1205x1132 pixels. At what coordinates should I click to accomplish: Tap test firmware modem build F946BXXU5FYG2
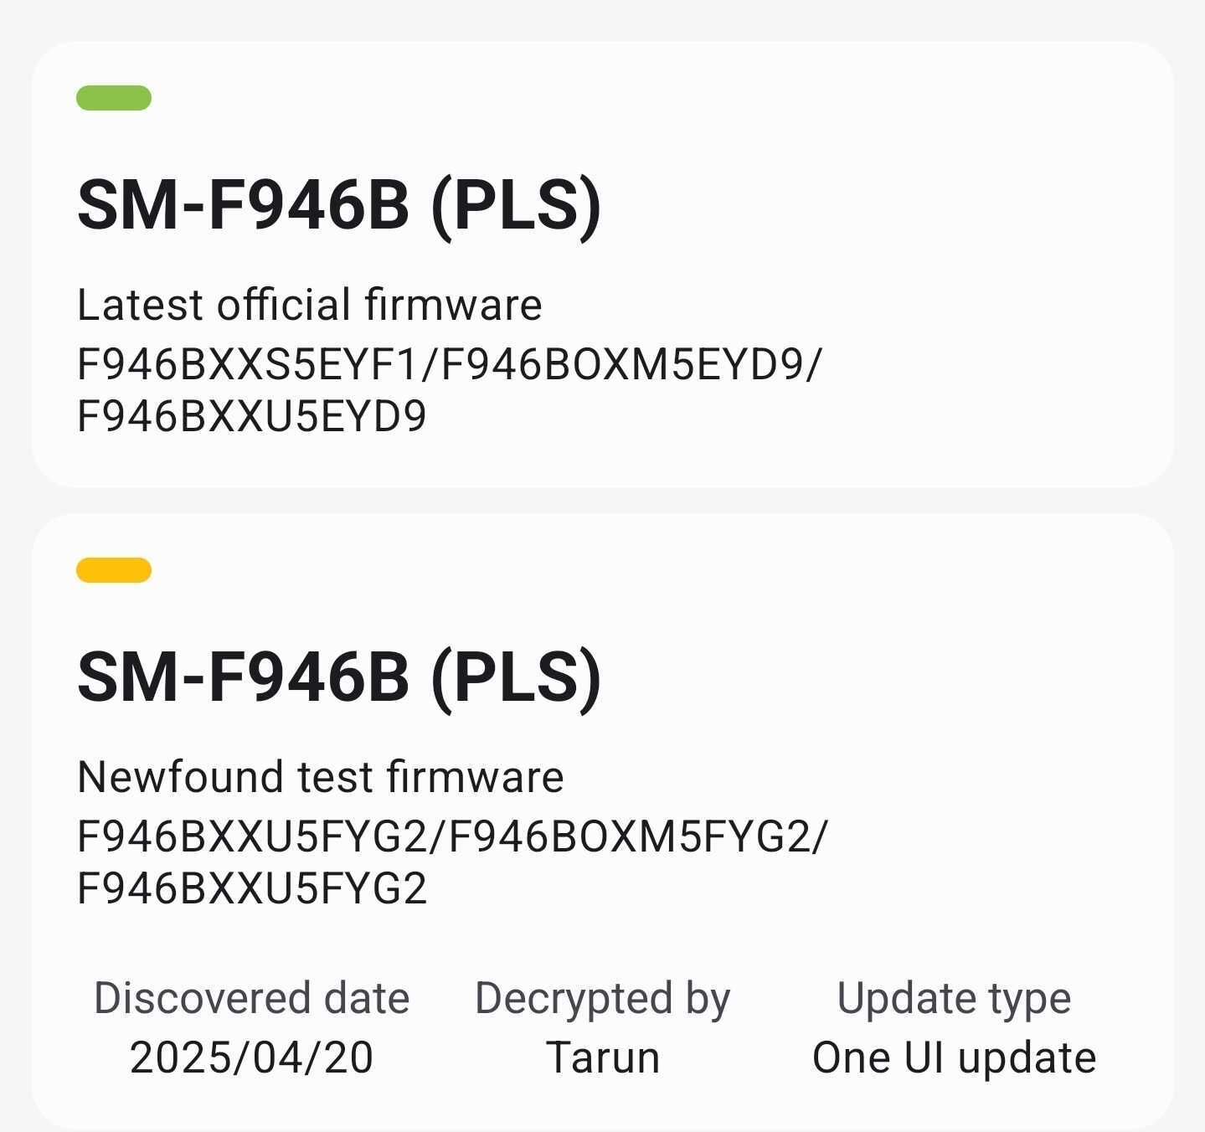coord(251,888)
